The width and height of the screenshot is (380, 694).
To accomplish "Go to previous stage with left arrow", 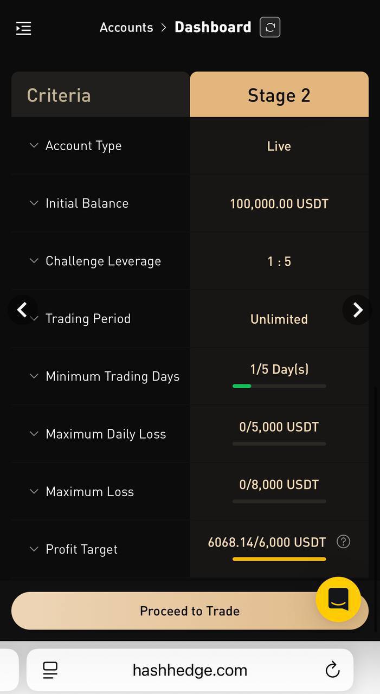I will tap(23, 310).
